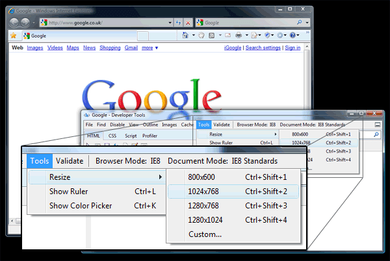The height and width of the screenshot is (261, 390).
Task: Click the Google search box in IE toolbar
Action: (x=245, y=23)
